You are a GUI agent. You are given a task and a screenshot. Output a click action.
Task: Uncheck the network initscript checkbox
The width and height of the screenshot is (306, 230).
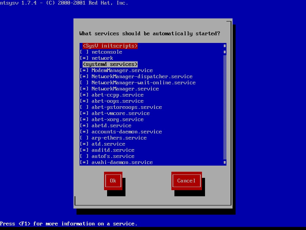click(84, 58)
